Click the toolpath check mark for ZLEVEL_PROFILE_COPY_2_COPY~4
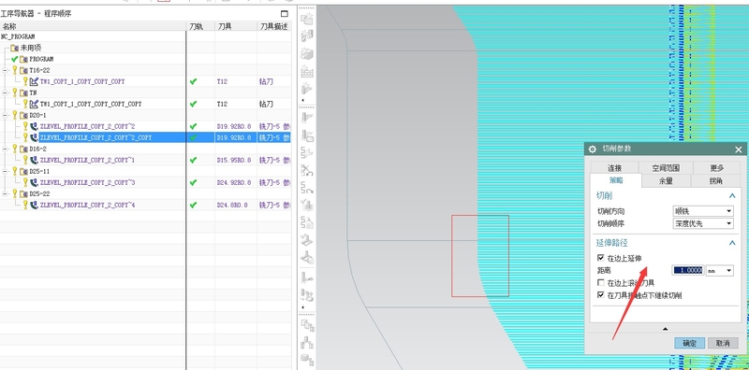 coord(193,205)
